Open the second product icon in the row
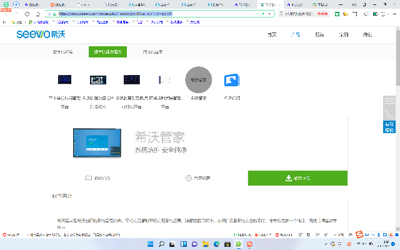This screenshot has width=400, height=250. [98, 80]
